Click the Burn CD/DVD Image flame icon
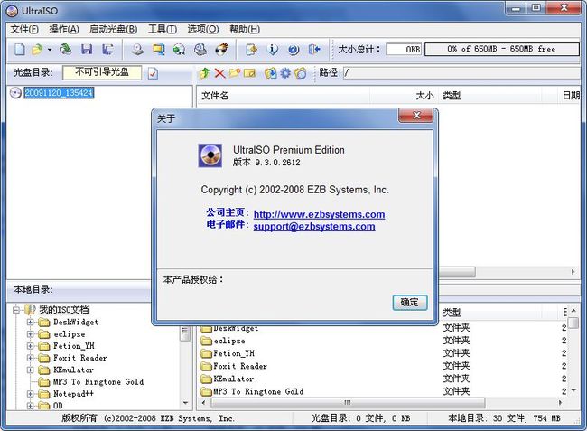Screen dimensions: 587x431 221,49
